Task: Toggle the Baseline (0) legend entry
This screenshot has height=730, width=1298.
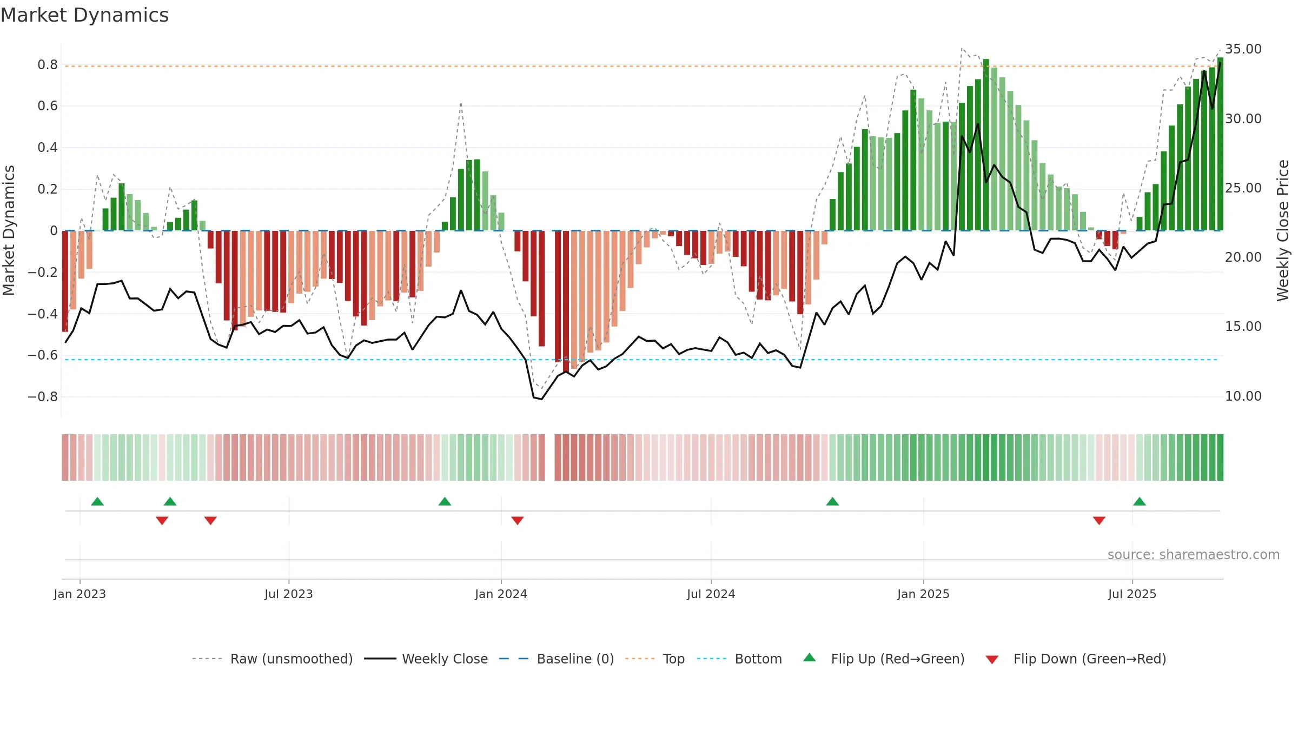Action: (557, 659)
